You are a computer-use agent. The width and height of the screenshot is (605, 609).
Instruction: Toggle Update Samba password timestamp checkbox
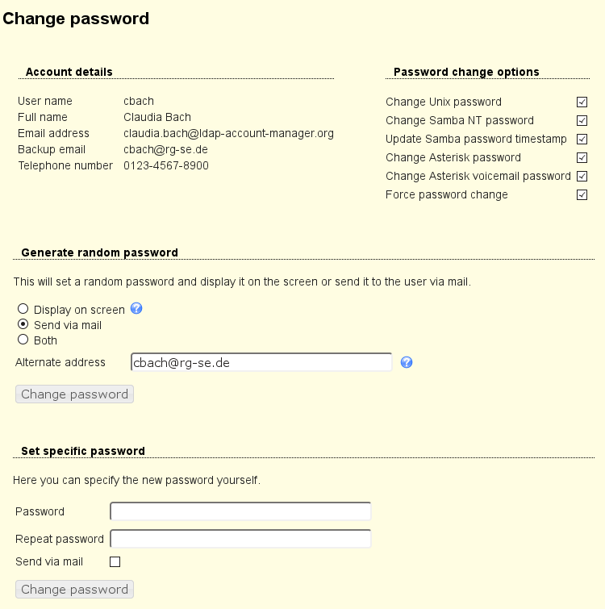[x=582, y=139]
